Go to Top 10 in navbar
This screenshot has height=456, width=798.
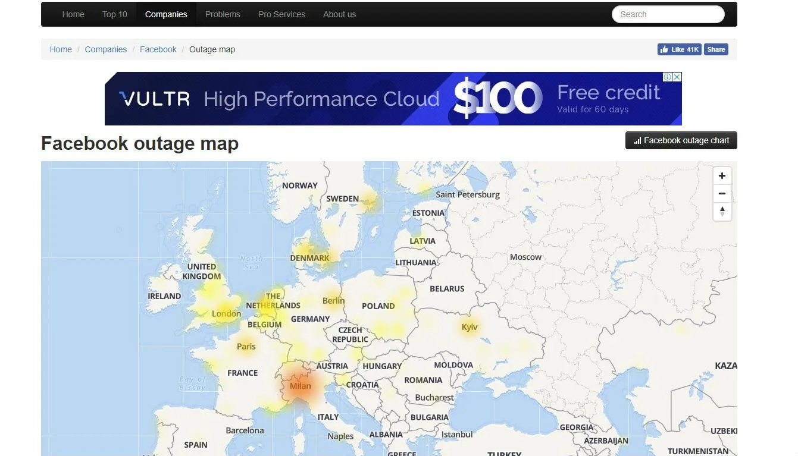115,14
